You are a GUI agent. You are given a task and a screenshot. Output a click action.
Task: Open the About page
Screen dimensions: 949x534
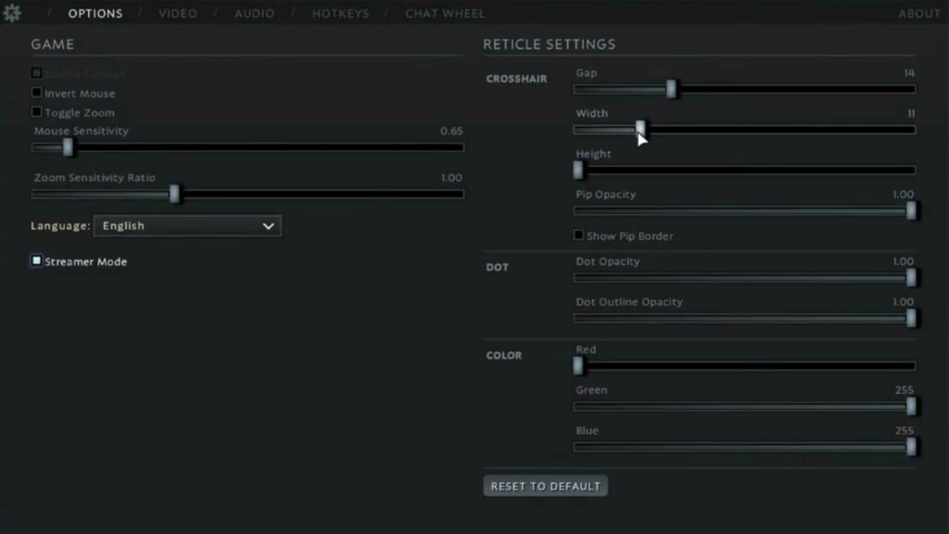point(918,14)
